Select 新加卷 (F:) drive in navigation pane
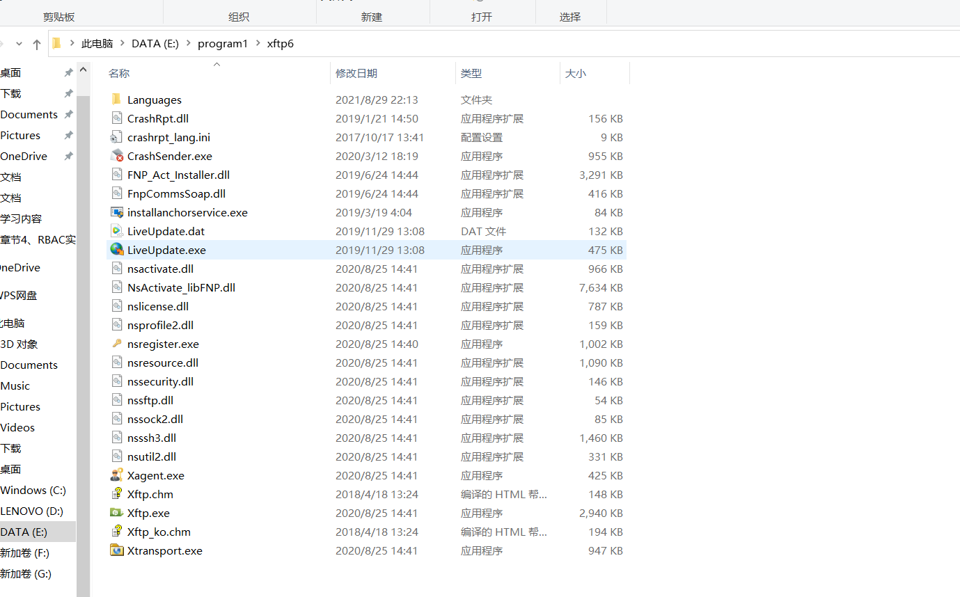Screen dimensions: 960x597 [24, 552]
